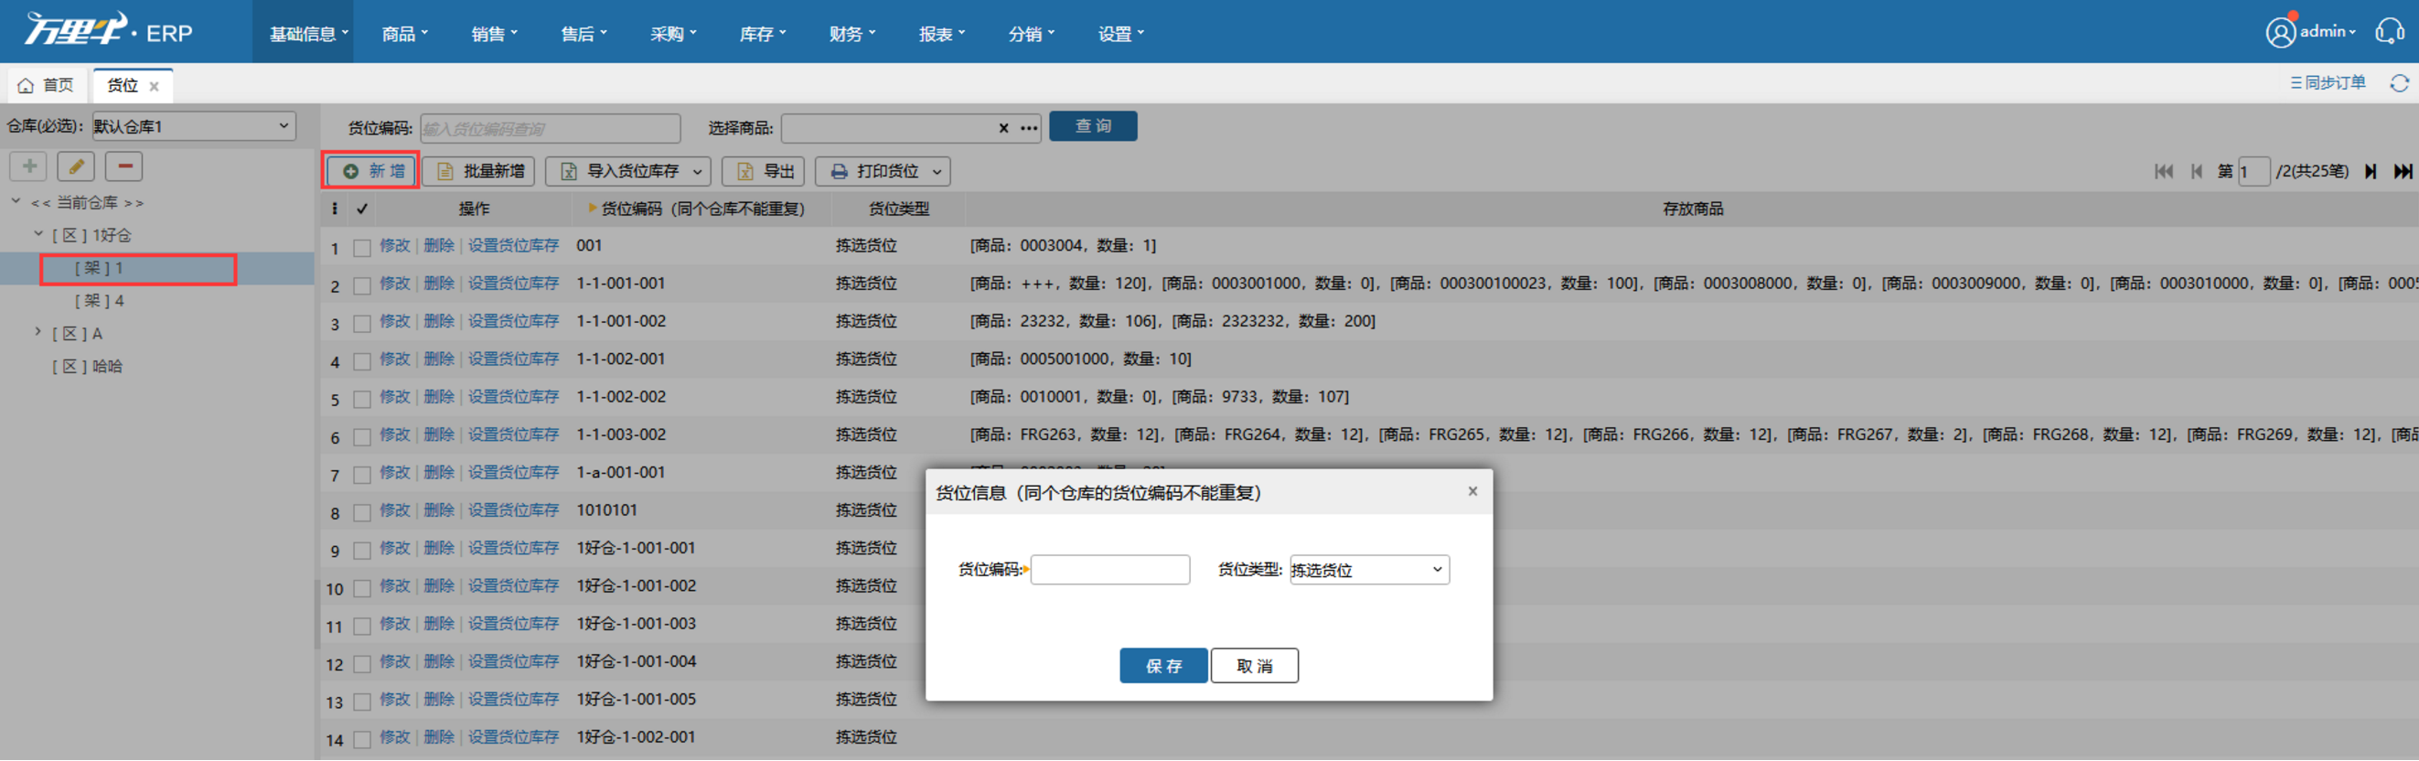The height and width of the screenshot is (761, 2419).
Task: Close the 货位信息 dialog with X
Action: (x=1472, y=491)
